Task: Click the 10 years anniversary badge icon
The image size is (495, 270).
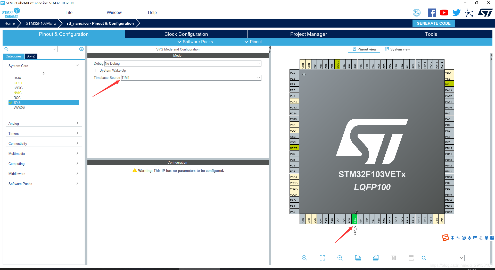Action: pyautogui.click(x=417, y=13)
